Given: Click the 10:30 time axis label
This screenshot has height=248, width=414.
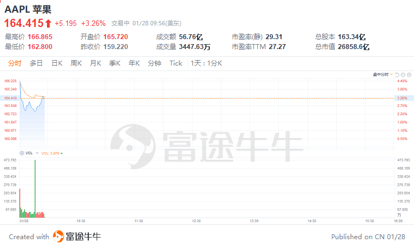Looking at the screenshot, I should coord(81,221).
